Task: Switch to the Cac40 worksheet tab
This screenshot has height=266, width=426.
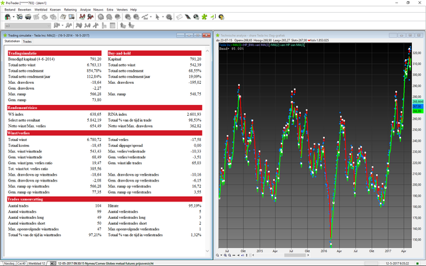Action: tap(21, 263)
